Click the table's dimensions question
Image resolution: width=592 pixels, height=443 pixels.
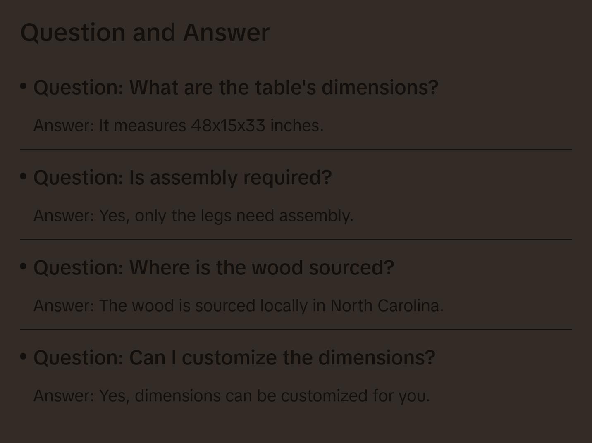click(236, 87)
